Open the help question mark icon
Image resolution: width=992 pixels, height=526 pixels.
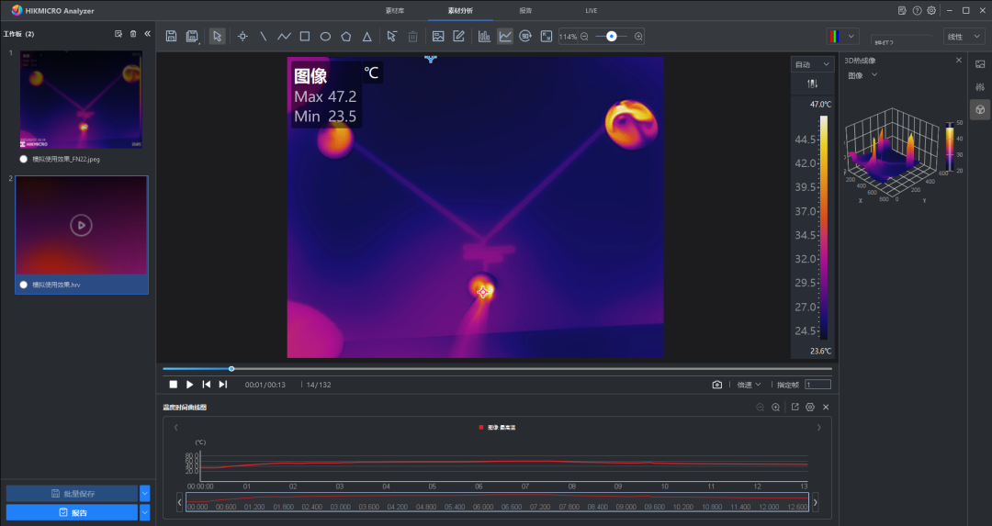(x=917, y=10)
